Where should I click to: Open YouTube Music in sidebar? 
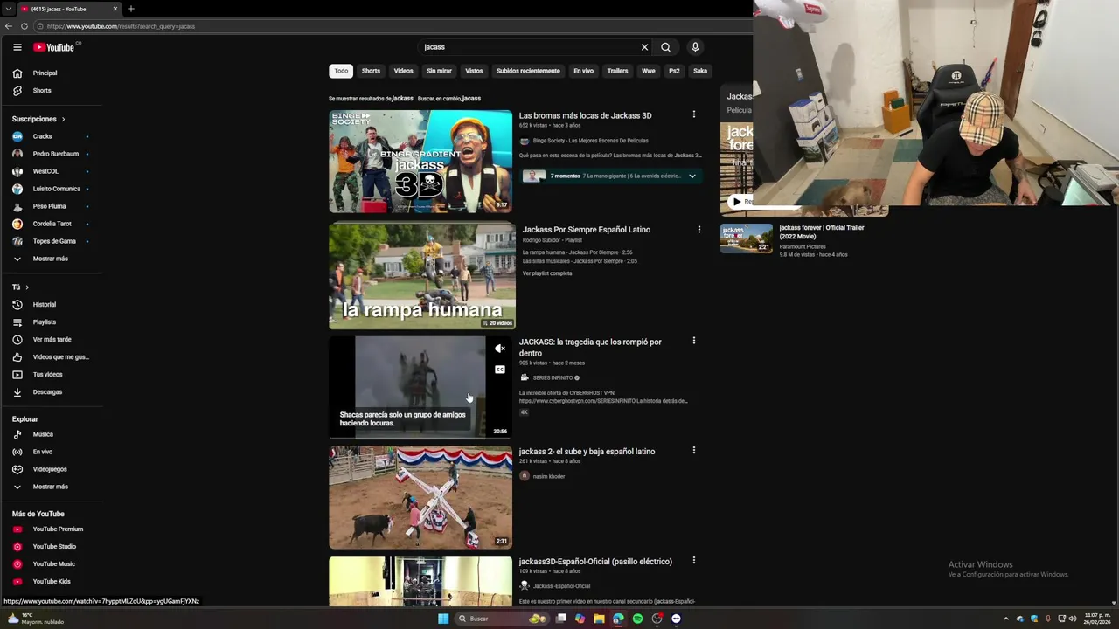[x=52, y=564]
